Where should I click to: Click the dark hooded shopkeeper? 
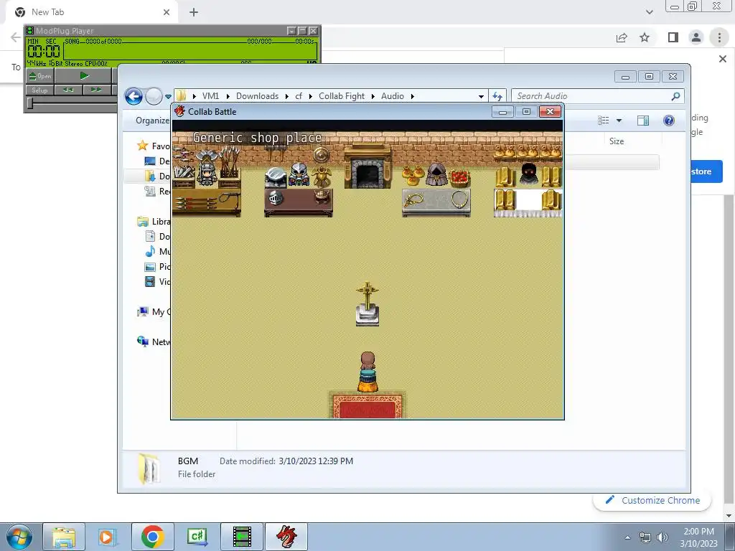pyautogui.click(x=528, y=174)
